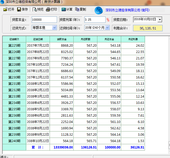Click the Save (保存) floppy disk icon
The image size is (170, 158).
pos(19,9)
